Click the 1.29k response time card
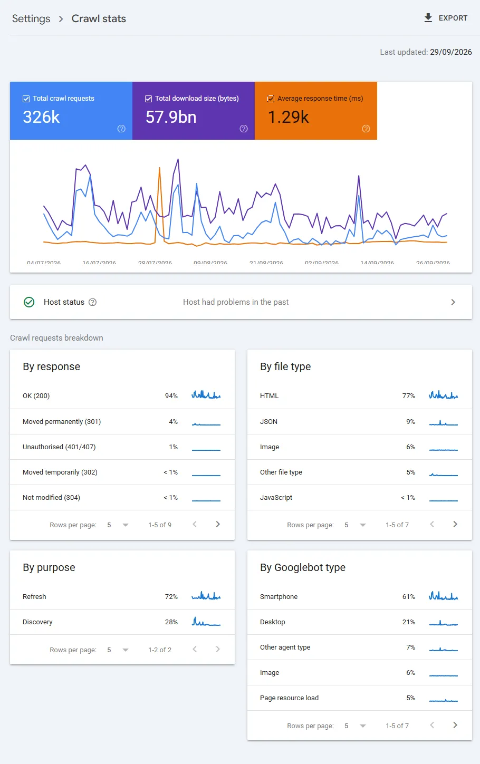 [316, 111]
